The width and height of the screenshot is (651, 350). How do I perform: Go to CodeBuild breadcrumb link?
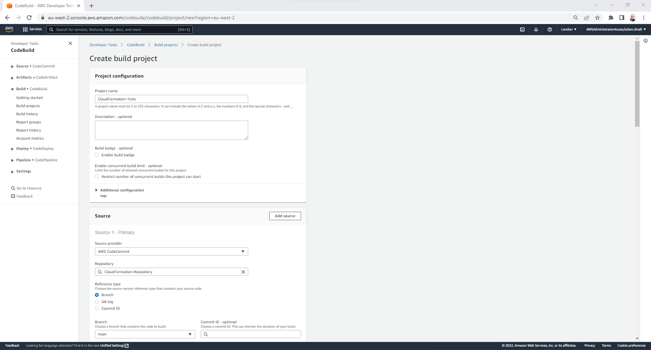[x=136, y=45]
